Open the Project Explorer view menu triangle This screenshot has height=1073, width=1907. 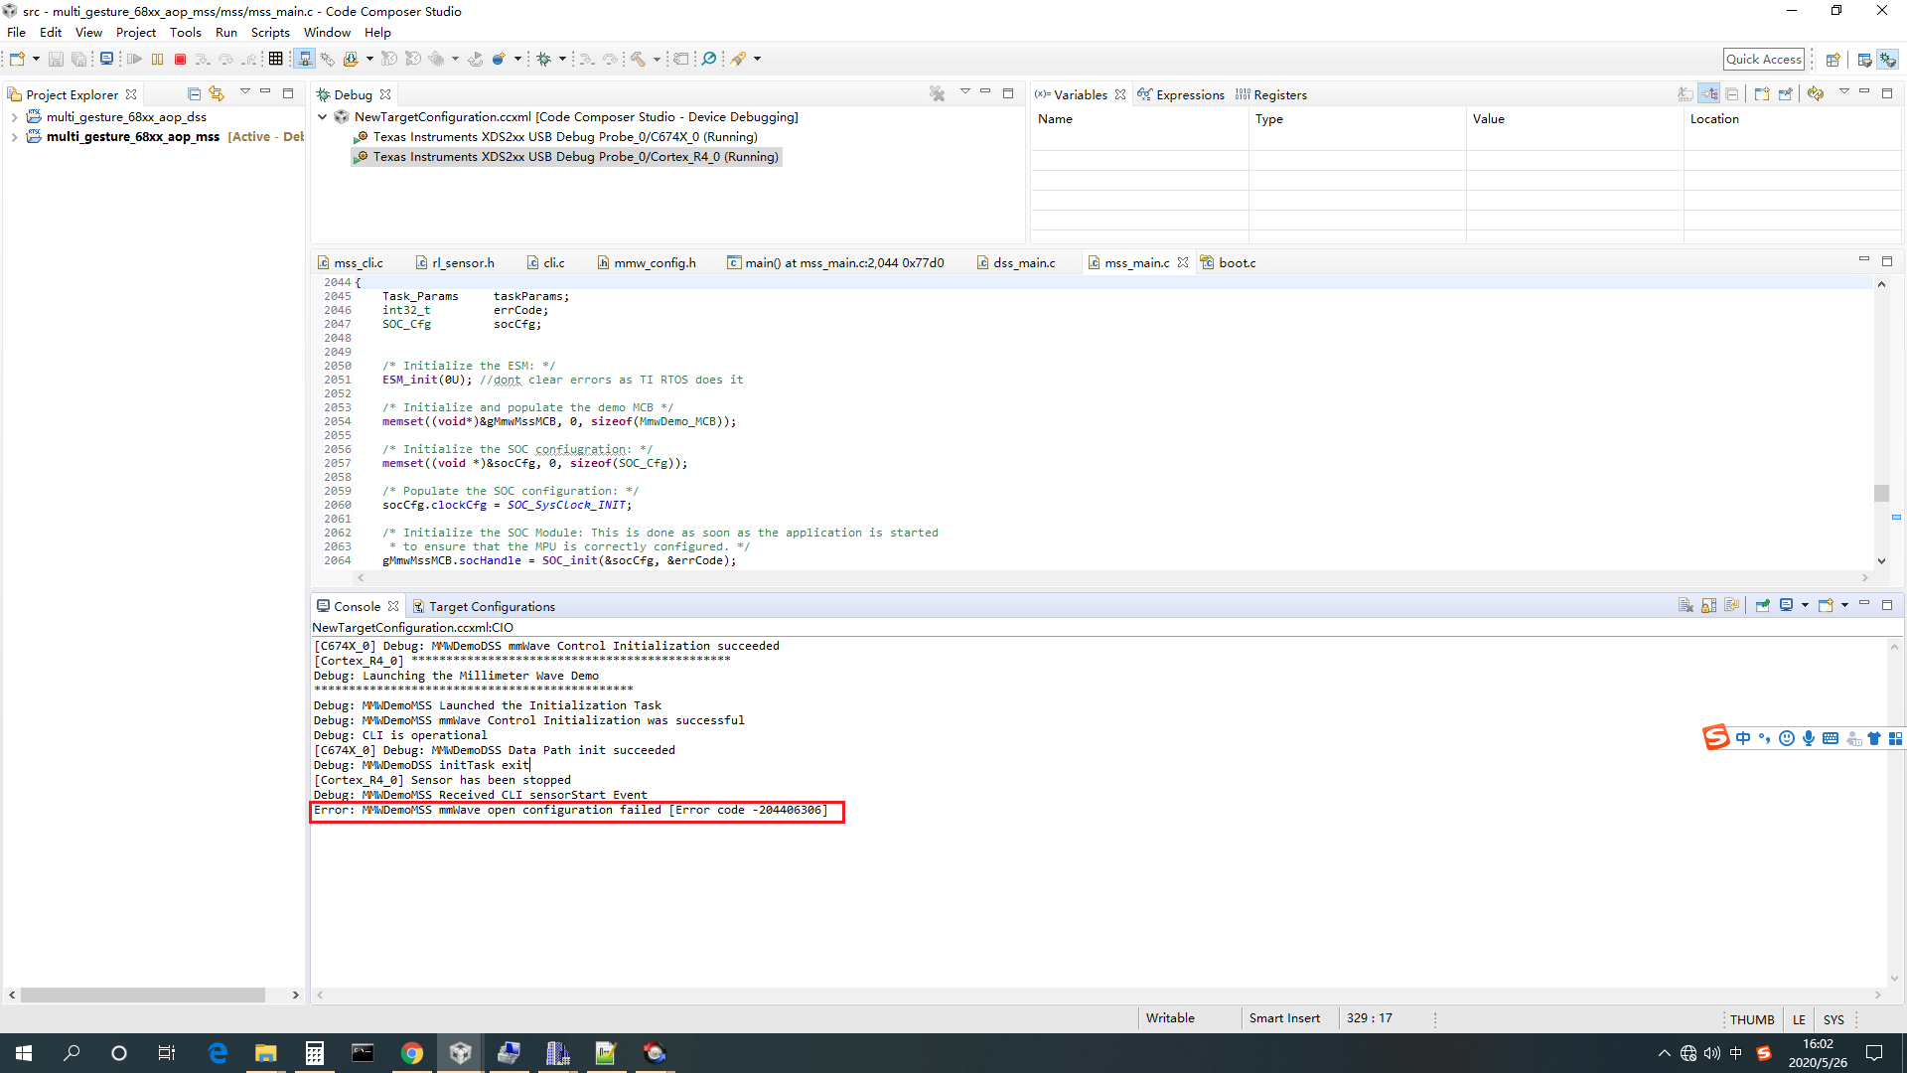click(x=244, y=92)
